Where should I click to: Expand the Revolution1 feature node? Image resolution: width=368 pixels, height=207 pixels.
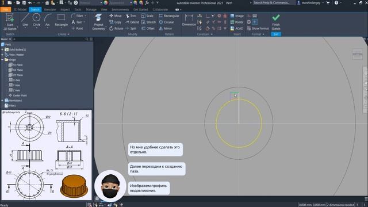pyautogui.click(x=2, y=101)
